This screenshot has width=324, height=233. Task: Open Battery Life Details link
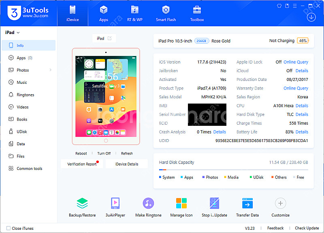(x=302, y=132)
